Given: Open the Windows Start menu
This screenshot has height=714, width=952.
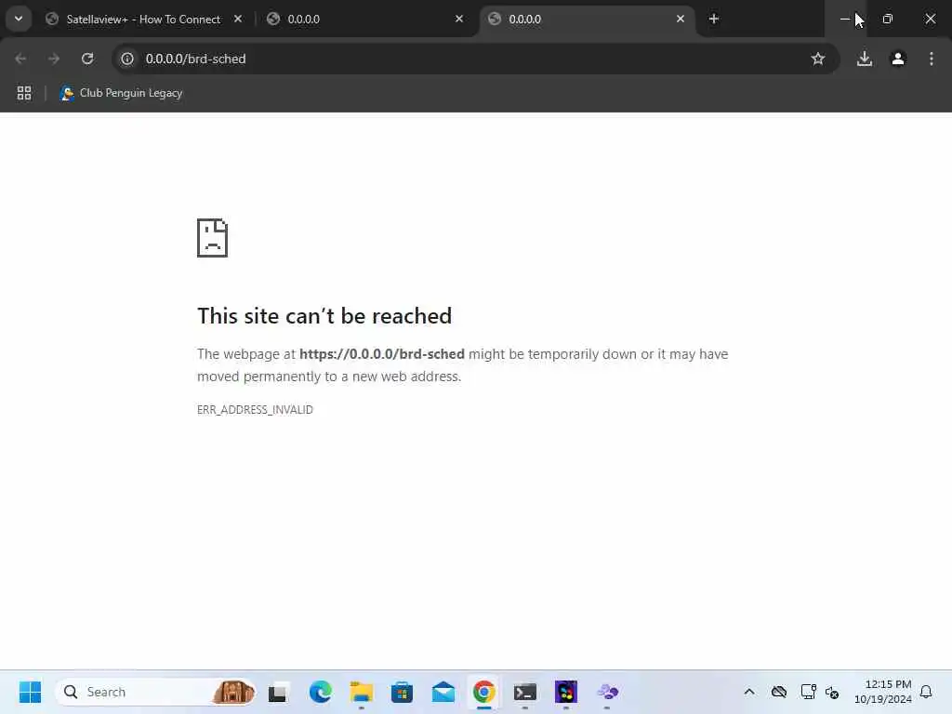Looking at the screenshot, I should 30,692.
